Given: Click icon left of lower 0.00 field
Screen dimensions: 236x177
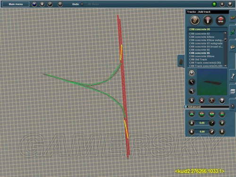Looking at the screenshot, I should [x=192, y=132].
